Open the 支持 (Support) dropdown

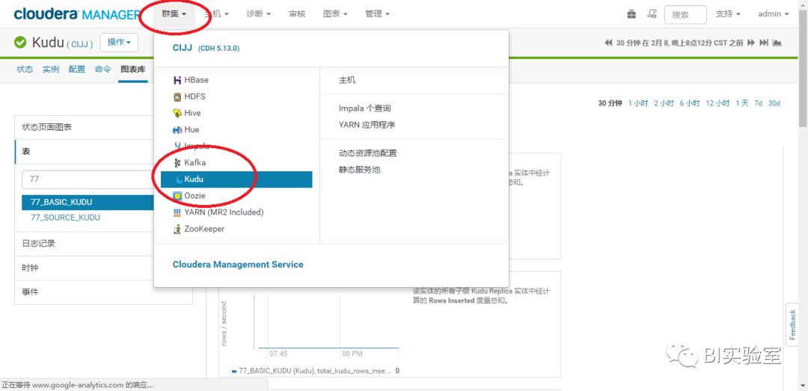[x=728, y=14]
